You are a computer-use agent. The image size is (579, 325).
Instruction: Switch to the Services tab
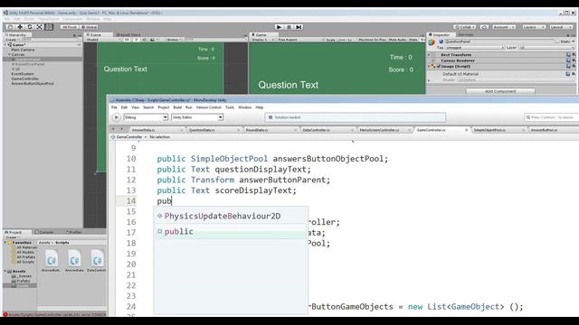coord(465,34)
